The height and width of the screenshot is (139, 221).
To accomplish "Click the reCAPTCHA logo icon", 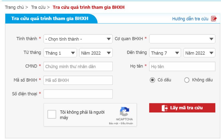I will pyautogui.click(x=124, y=112).
